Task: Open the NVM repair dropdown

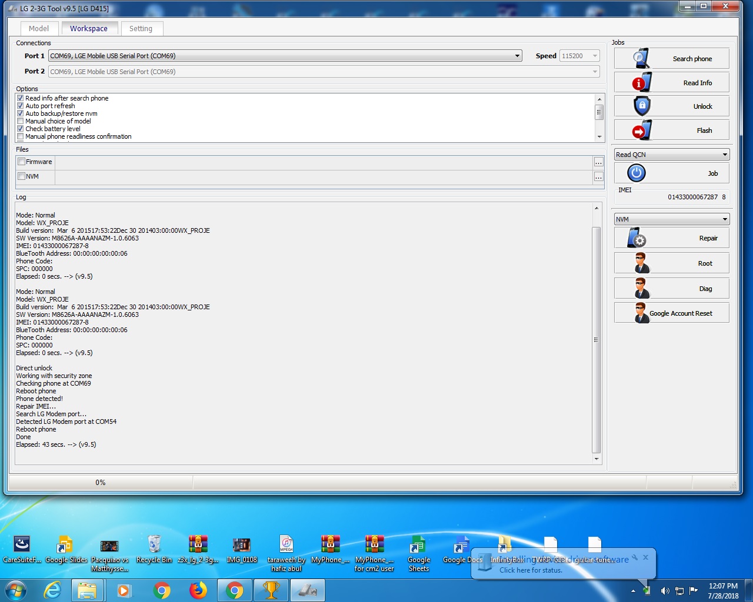Action: pos(672,219)
